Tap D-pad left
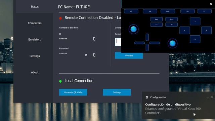This screenshot has width=215, height=121. click(140, 43)
